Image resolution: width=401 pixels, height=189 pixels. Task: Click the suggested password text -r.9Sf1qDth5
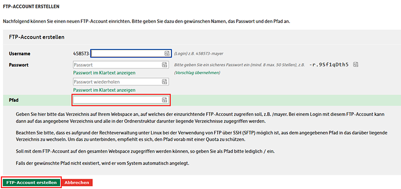(329, 64)
